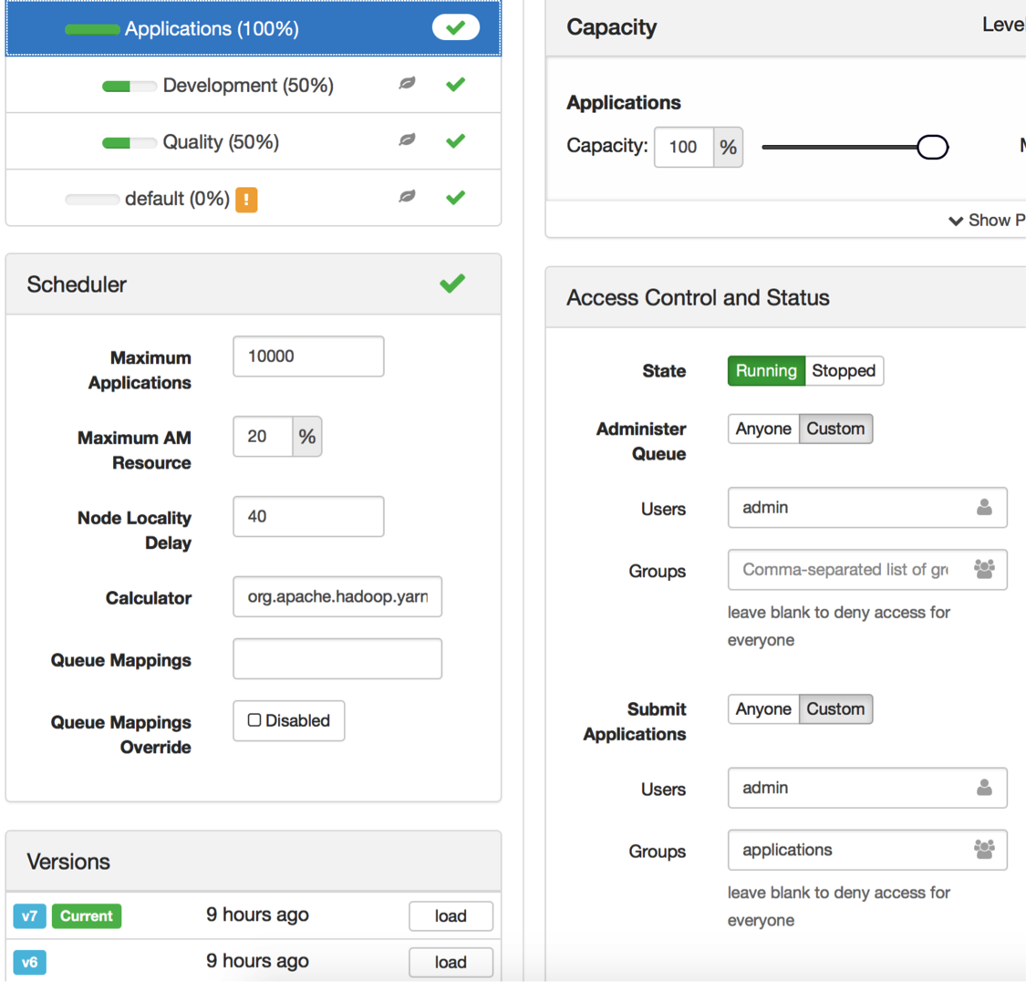The height and width of the screenshot is (982, 1026).
Task: Click the Capacity panel heading
Action: click(611, 26)
